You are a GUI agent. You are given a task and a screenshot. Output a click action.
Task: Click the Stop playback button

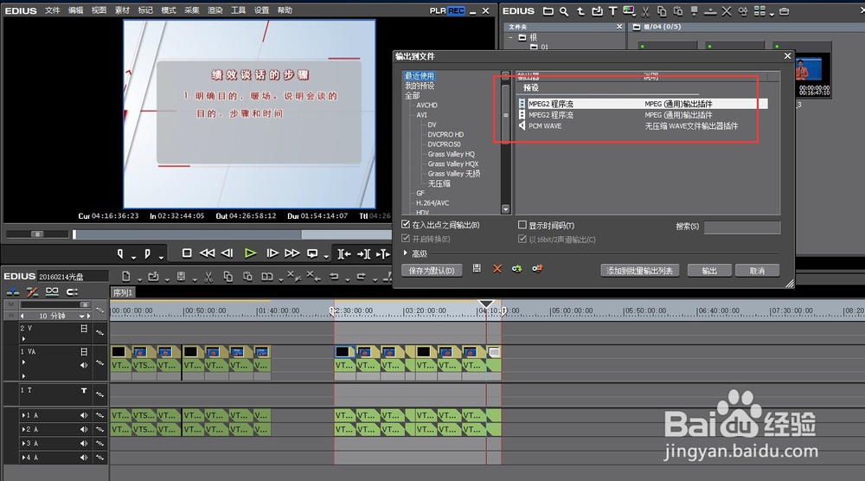point(187,253)
